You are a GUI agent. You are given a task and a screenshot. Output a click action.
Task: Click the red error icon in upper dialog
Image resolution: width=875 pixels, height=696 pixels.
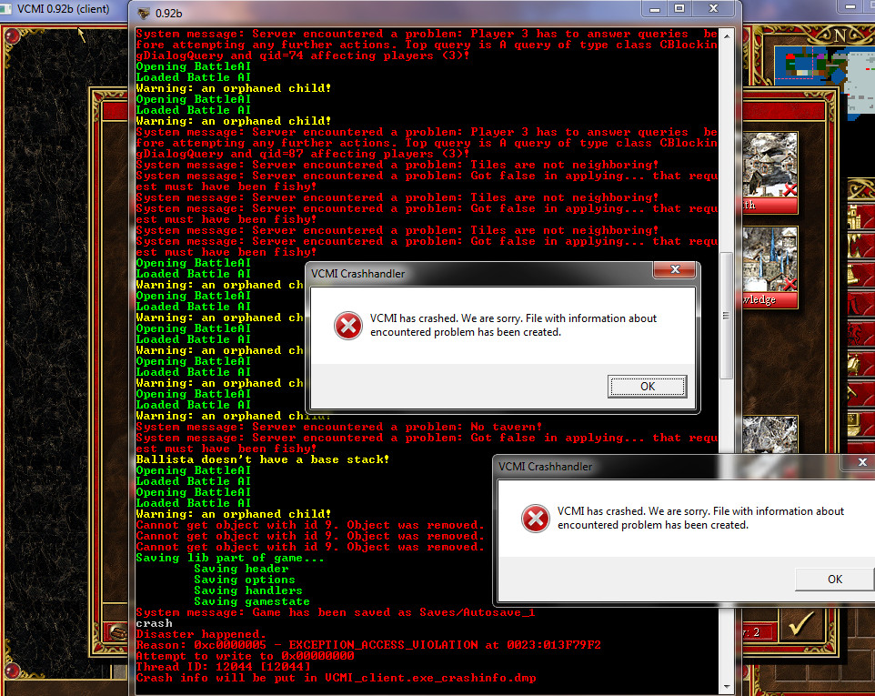click(x=347, y=326)
